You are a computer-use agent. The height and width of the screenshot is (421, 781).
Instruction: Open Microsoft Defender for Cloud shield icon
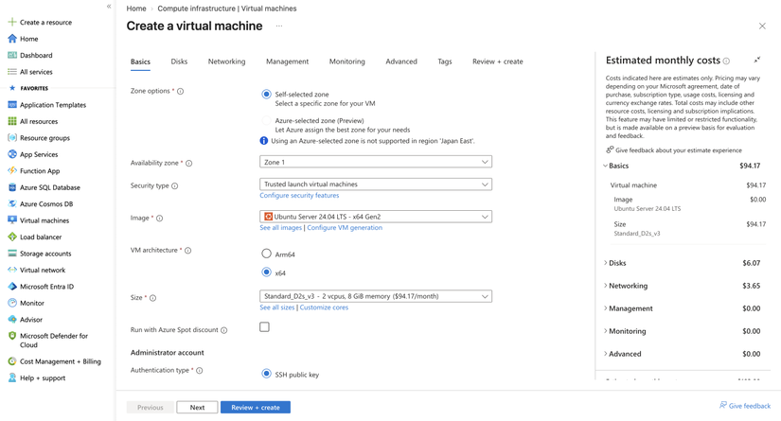(x=12, y=336)
